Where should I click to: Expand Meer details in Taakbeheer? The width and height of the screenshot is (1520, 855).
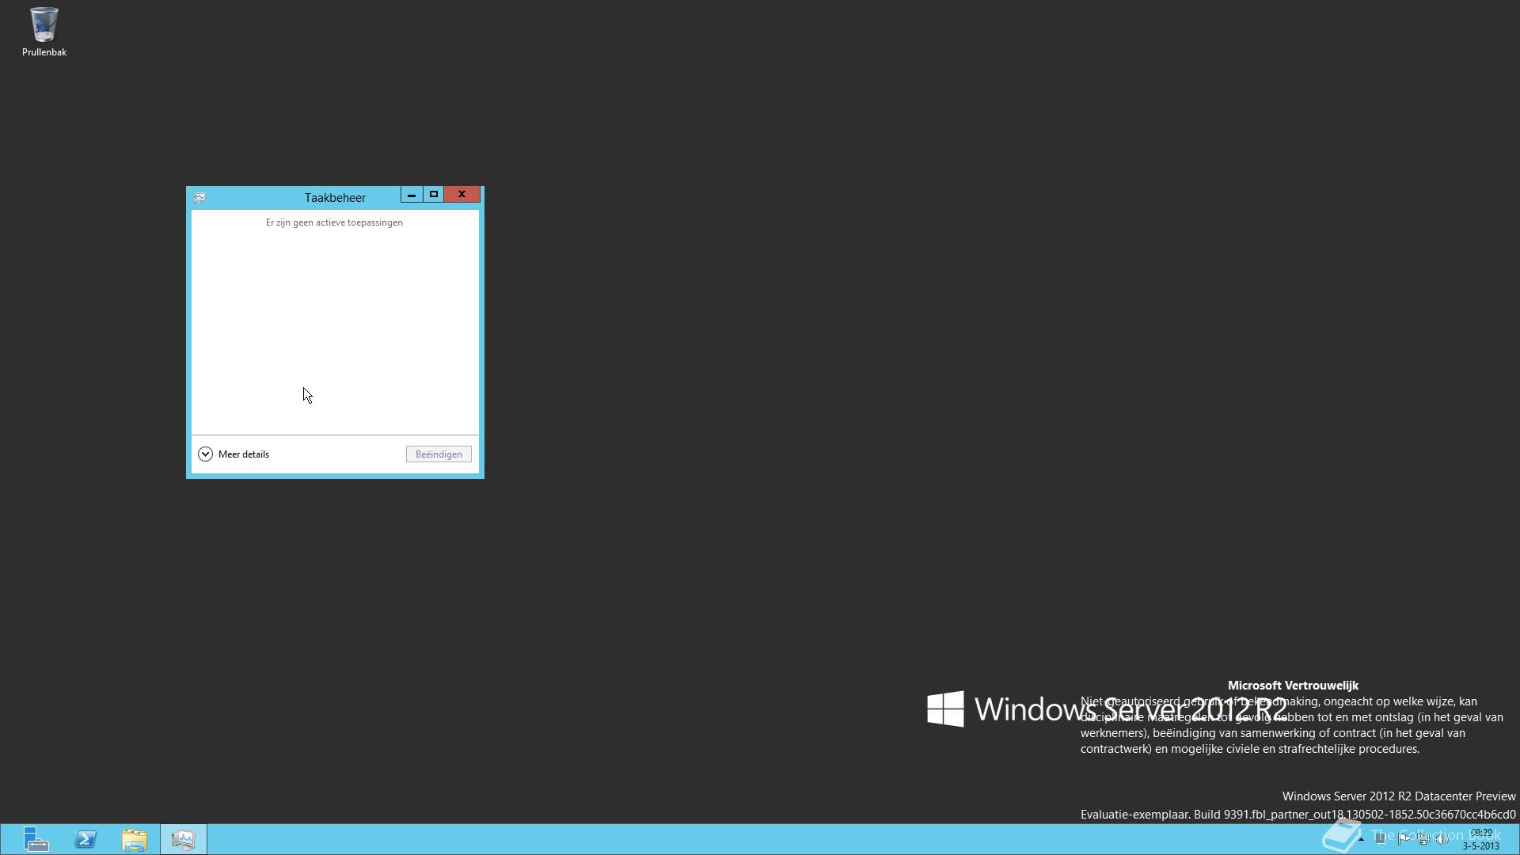pos(234,454)
